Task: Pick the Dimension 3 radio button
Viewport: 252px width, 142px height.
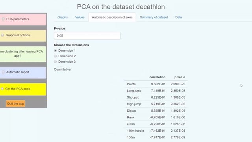Action: click(x=55, y=62)
